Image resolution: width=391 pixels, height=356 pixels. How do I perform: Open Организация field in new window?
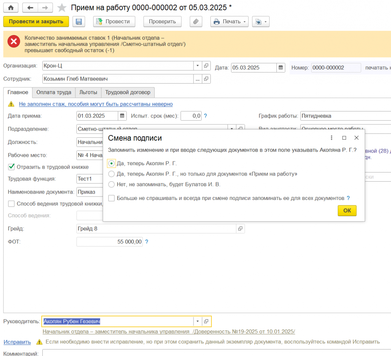[206, 66]
